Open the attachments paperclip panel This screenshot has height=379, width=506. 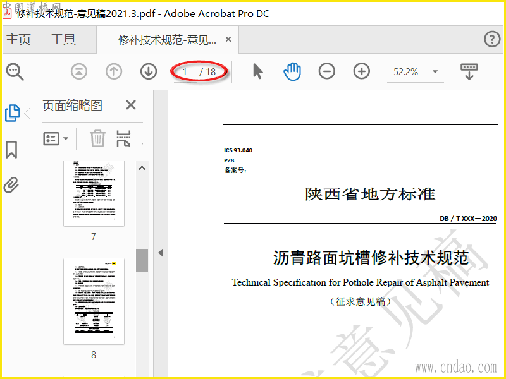coord(11,185)
